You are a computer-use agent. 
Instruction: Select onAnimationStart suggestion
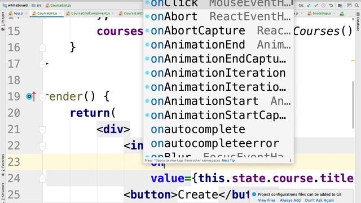click(218, 101)
